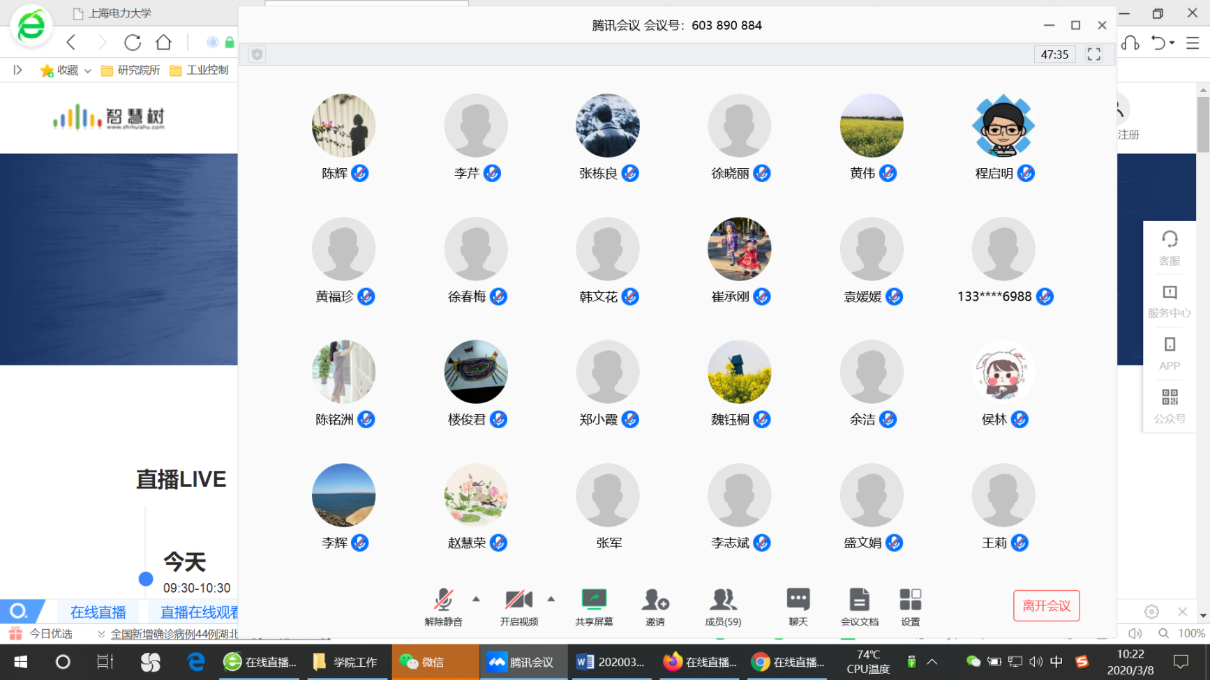
Task: Select 程启明's cartoon avatar
Action: [1003, 126]
